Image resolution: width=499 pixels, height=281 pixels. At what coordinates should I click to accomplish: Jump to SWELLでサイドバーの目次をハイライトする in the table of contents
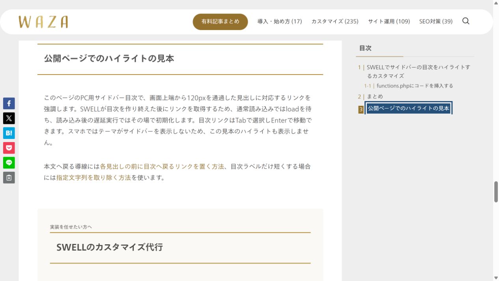(x=419, y=71)
